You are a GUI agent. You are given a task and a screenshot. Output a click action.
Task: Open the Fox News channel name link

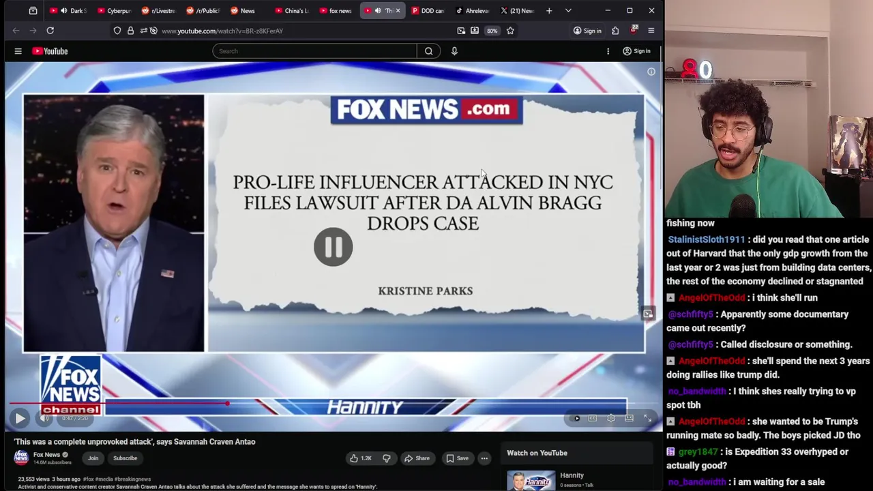click(x=47, y=455)
